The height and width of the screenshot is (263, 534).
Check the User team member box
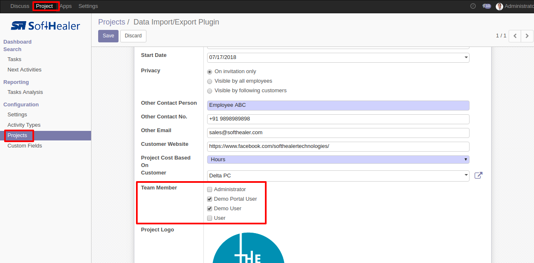210,218
